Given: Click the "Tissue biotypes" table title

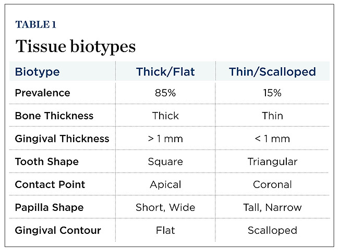Looking at the screenshot, I should tap(76, 46).
